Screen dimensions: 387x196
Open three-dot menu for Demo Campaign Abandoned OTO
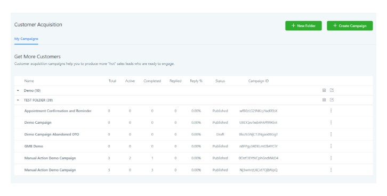pyautogui.click(x=331, y=134)
